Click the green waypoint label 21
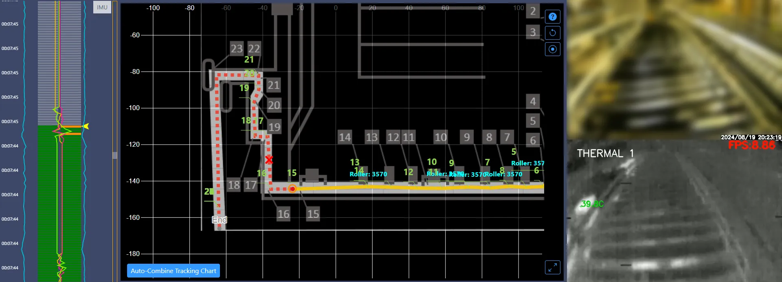The image size is (782, 282). pos(249,60)
